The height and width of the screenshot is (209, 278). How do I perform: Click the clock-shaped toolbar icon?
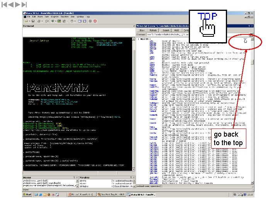[x=72, y=21]
